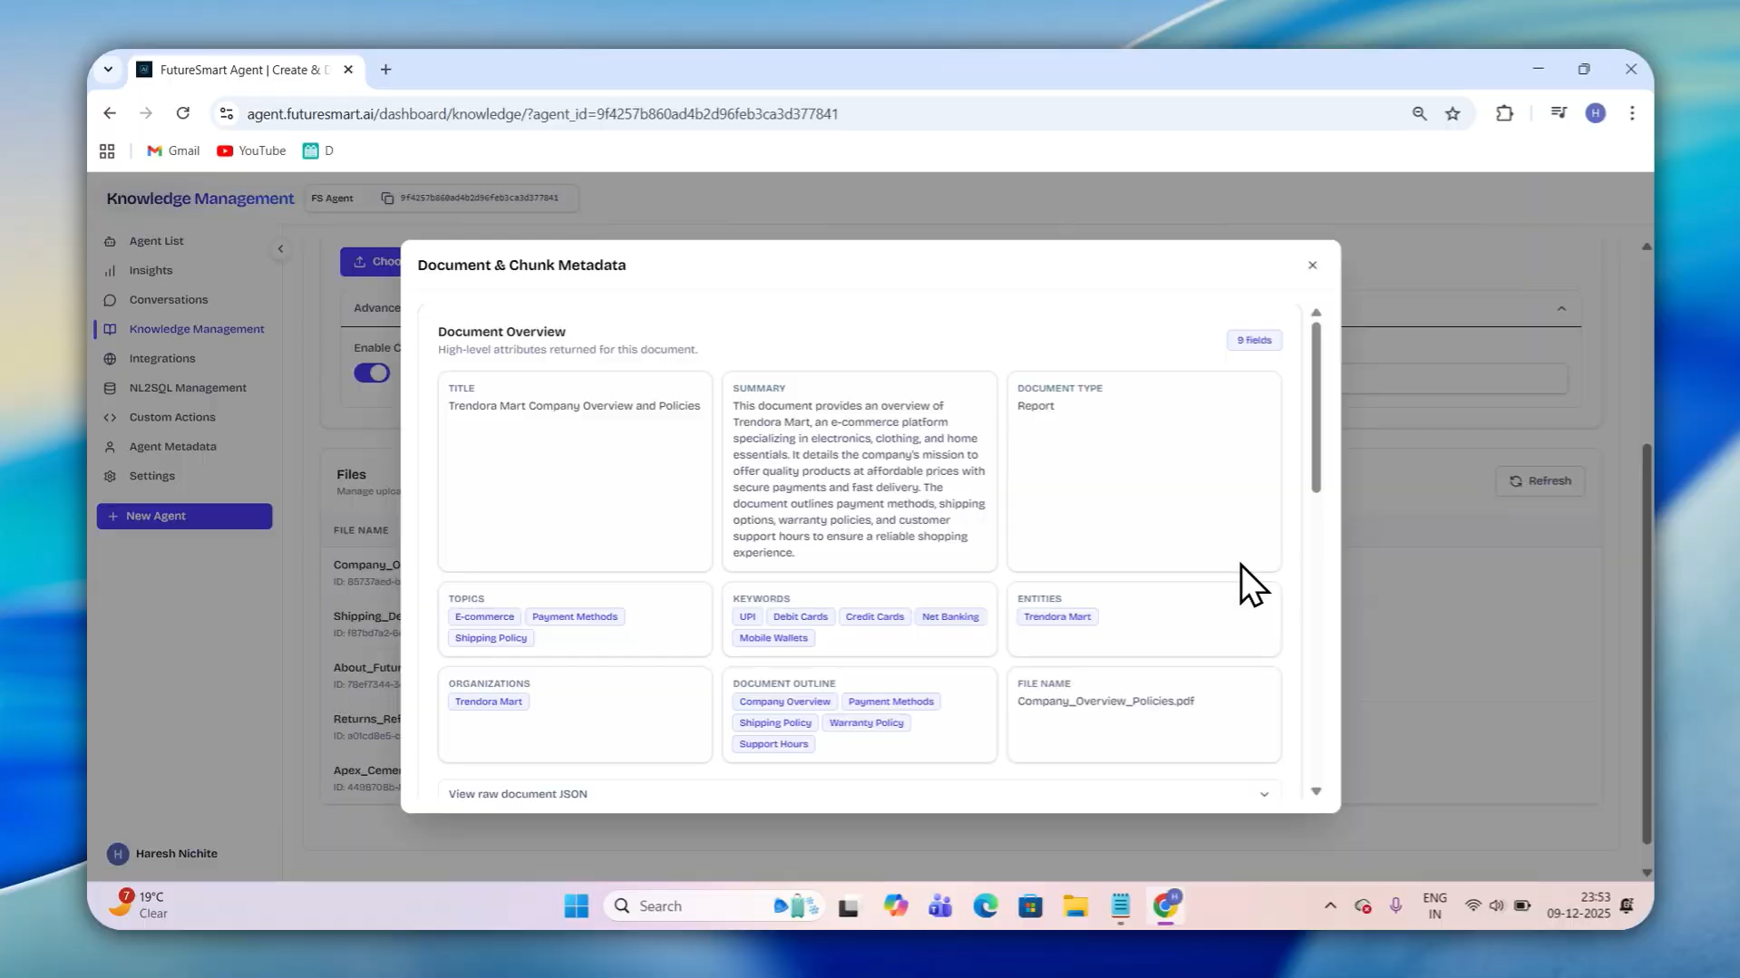Click Trendora Mart tag under Entities
This screenshot has width=1740, height=978.
click(x=1057, y=616)
